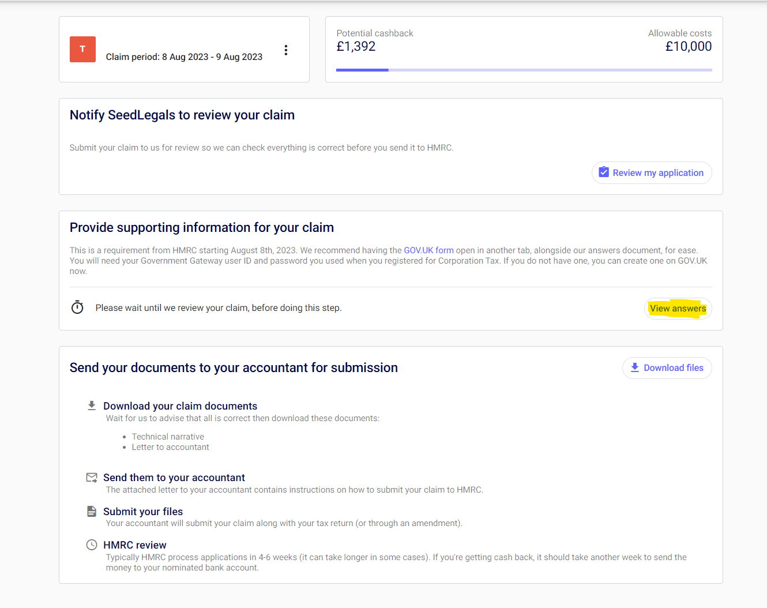Click the clipboard check icon on Review button

pos(604,172)
